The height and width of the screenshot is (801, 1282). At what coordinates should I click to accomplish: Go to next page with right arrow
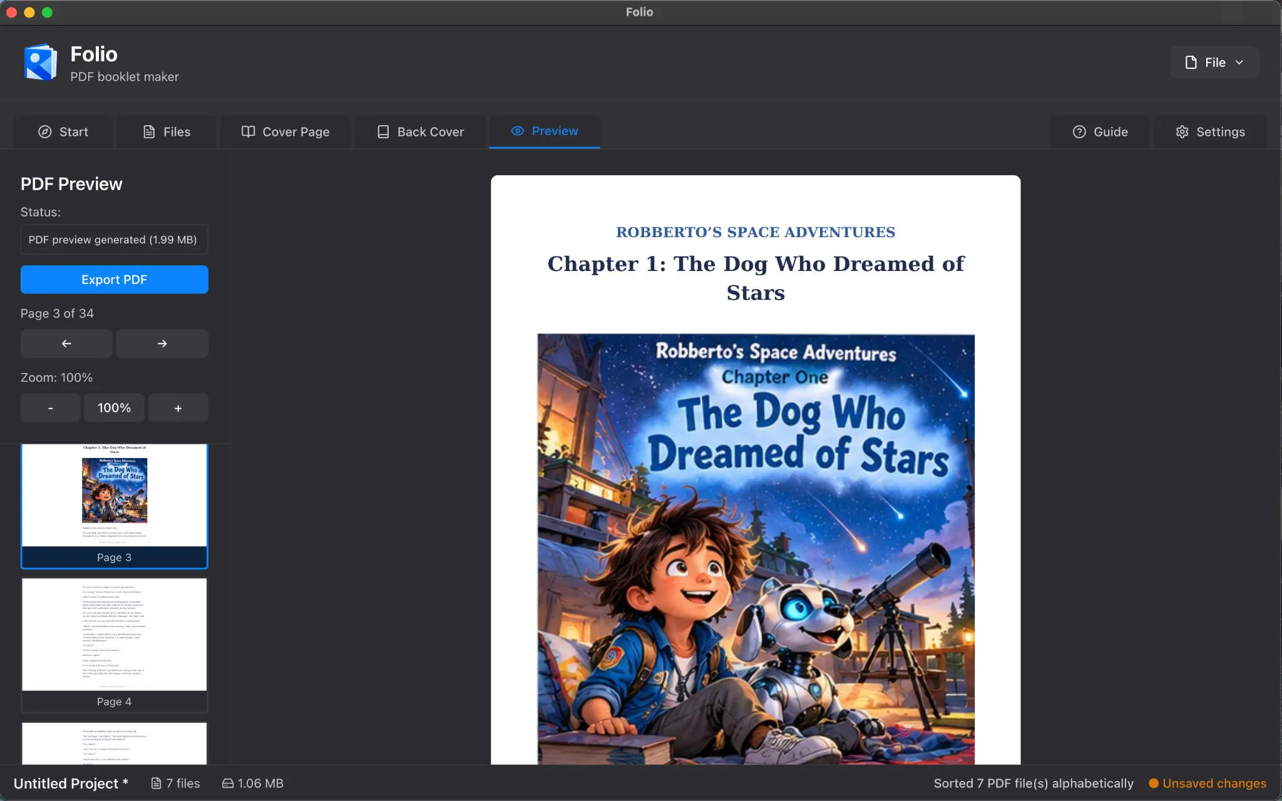162,344
